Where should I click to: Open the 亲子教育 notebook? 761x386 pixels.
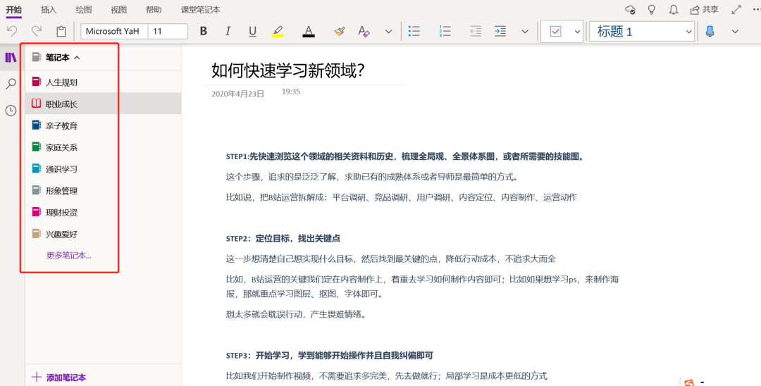point(103,125)
